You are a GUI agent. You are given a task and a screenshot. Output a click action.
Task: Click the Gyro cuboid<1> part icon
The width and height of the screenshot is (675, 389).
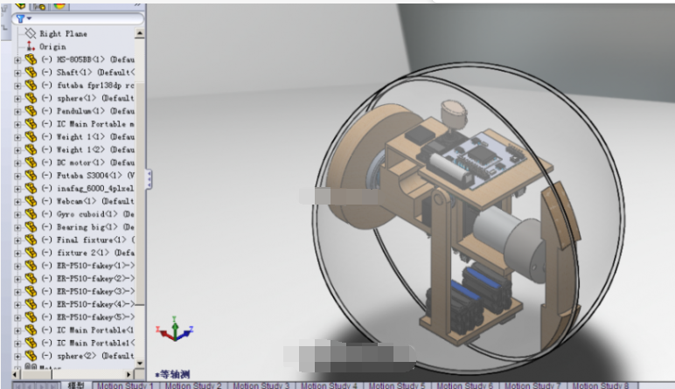point(30,214)
